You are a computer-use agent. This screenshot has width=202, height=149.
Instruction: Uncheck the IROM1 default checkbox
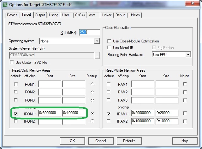pos(16,114)
